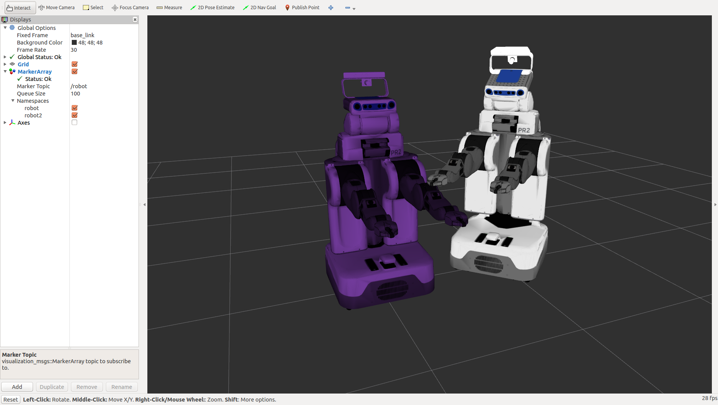Uncheck the robot namespace checkbox
This screenshot has height=405, width=718.
pos(74,108)
